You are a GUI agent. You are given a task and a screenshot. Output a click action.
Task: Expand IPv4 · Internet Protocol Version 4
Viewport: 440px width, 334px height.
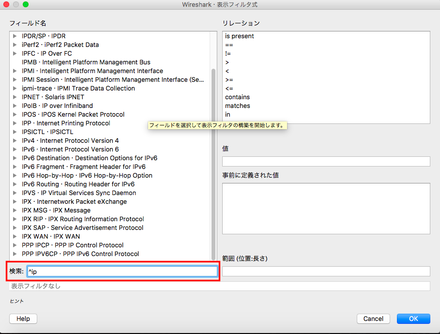point(15,140)
